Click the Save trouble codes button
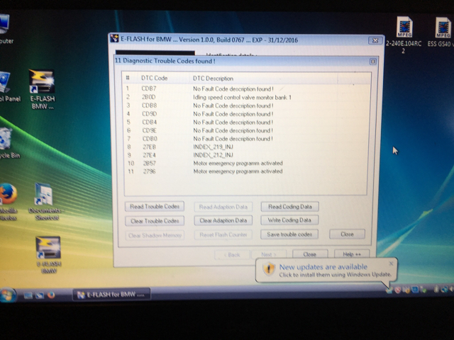This screenshot has height=340, width=454. point(289,234)
